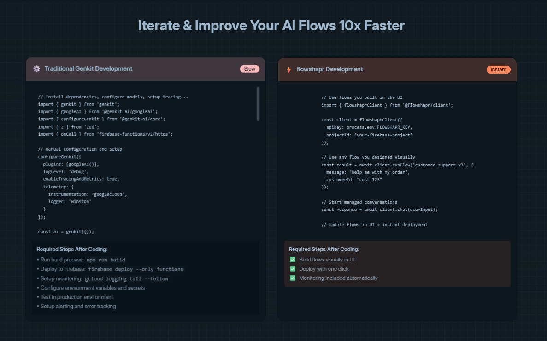
Task: Click the 'Traditional Genkit Development' title
Action: [x=88, y=68]
